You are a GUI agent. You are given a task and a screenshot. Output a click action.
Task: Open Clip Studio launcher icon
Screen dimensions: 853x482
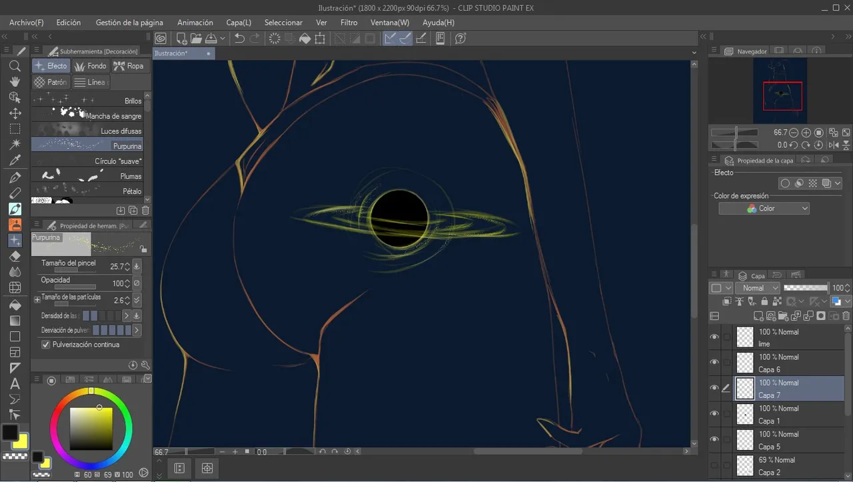(x=160, y=39)
